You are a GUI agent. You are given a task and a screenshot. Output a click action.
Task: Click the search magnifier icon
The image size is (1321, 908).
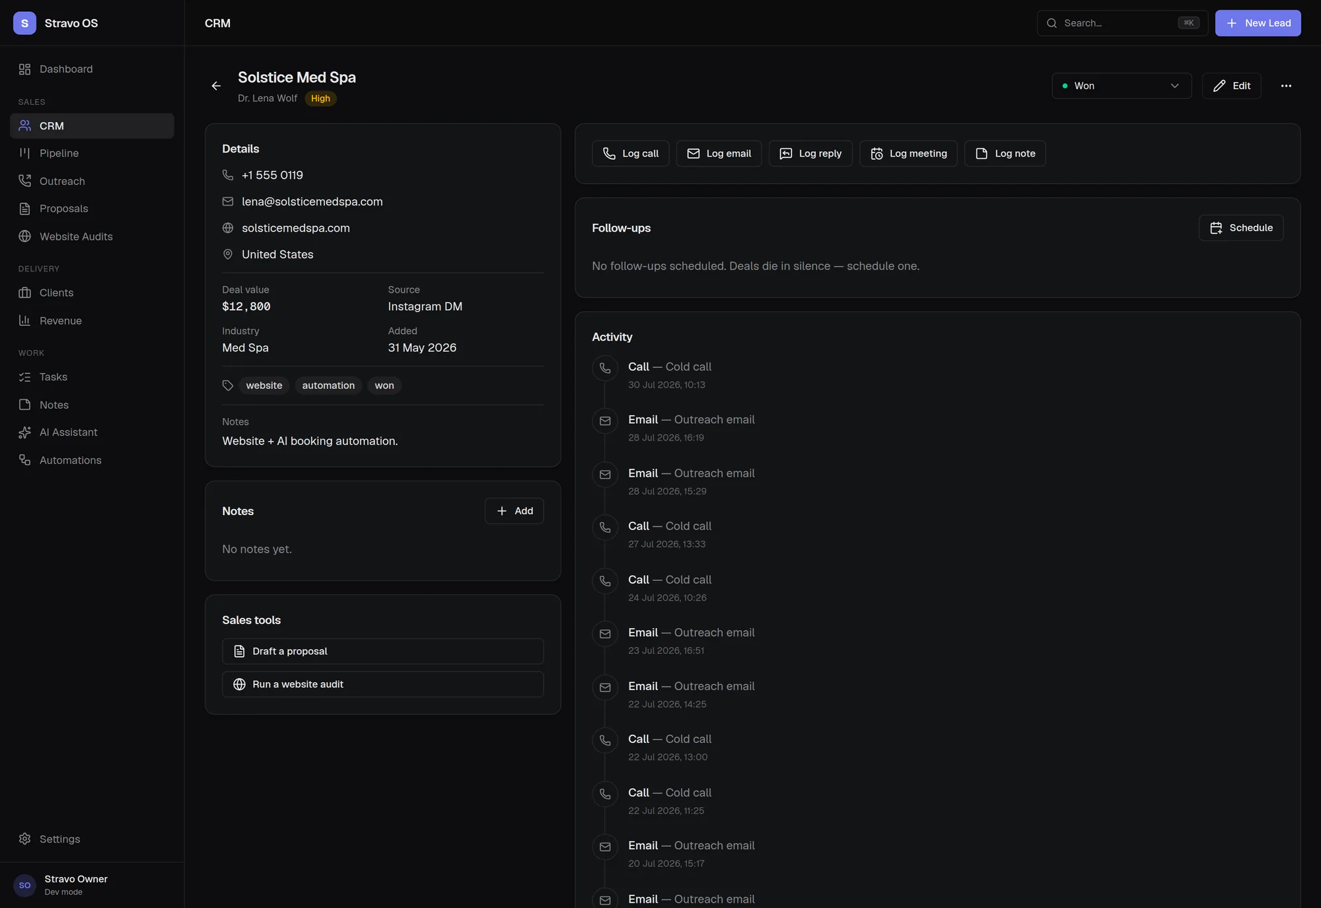click(1052, 23)
